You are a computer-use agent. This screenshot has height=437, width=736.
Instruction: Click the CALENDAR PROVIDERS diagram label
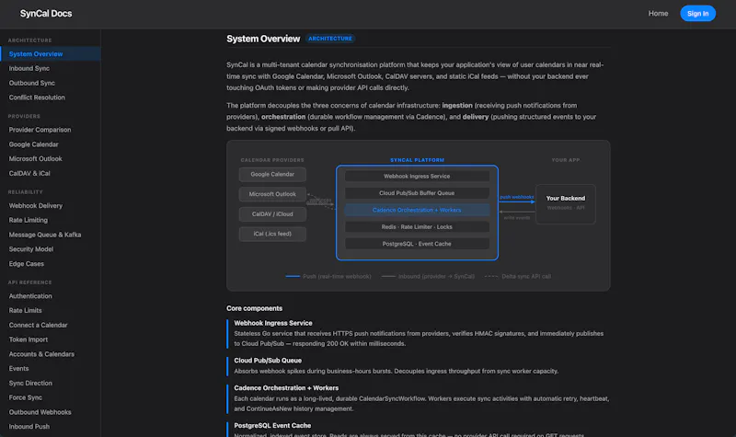[272, 160]
